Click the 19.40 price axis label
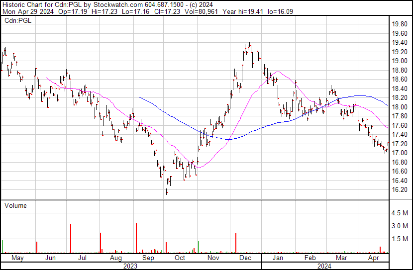The width and height of the screenshot is (413, 270). point(400,43)
